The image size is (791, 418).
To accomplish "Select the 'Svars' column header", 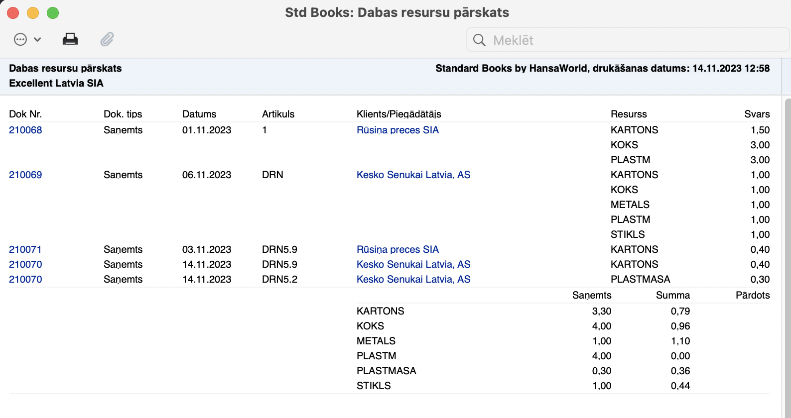I will click(x=757, y=114).
